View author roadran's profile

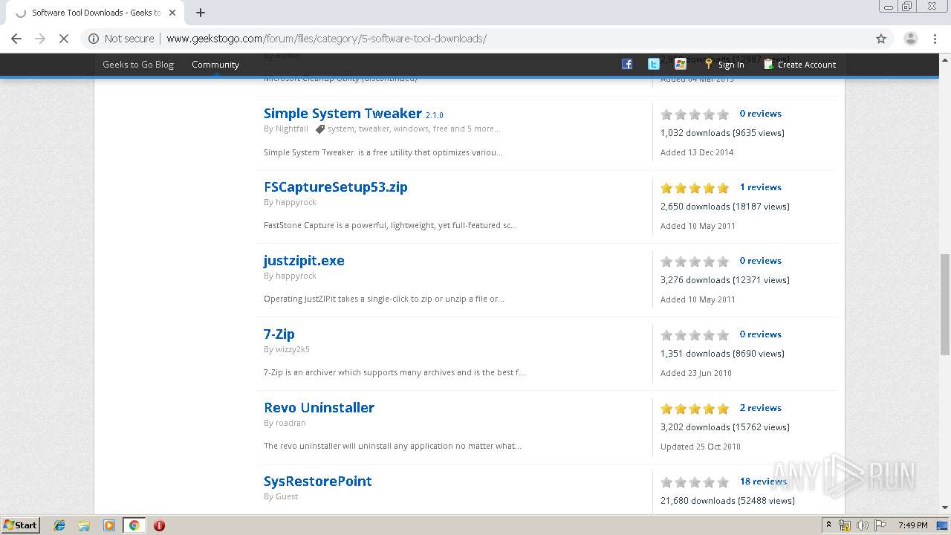291,423
